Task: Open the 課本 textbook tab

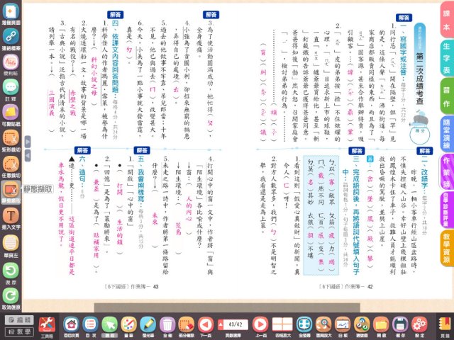Action: [445, 24]
